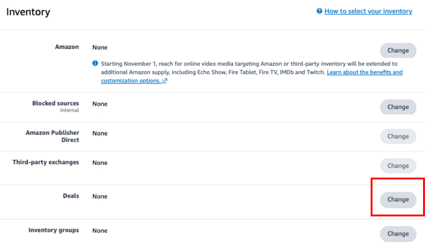Click the 'Starting November 1' notice text
The width and height of the screenshot is (425, 248).
coord(252,72)
